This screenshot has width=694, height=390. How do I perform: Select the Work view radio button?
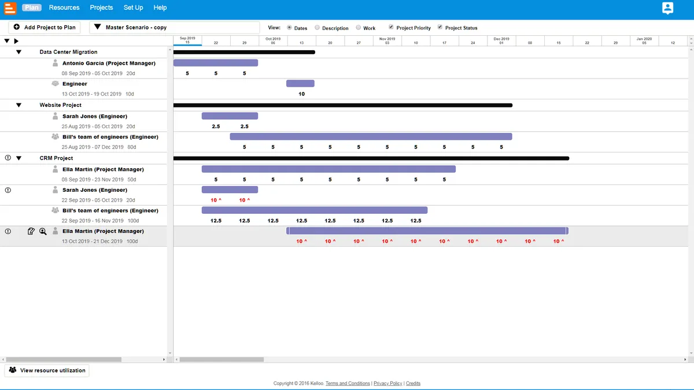click(359, 27)
